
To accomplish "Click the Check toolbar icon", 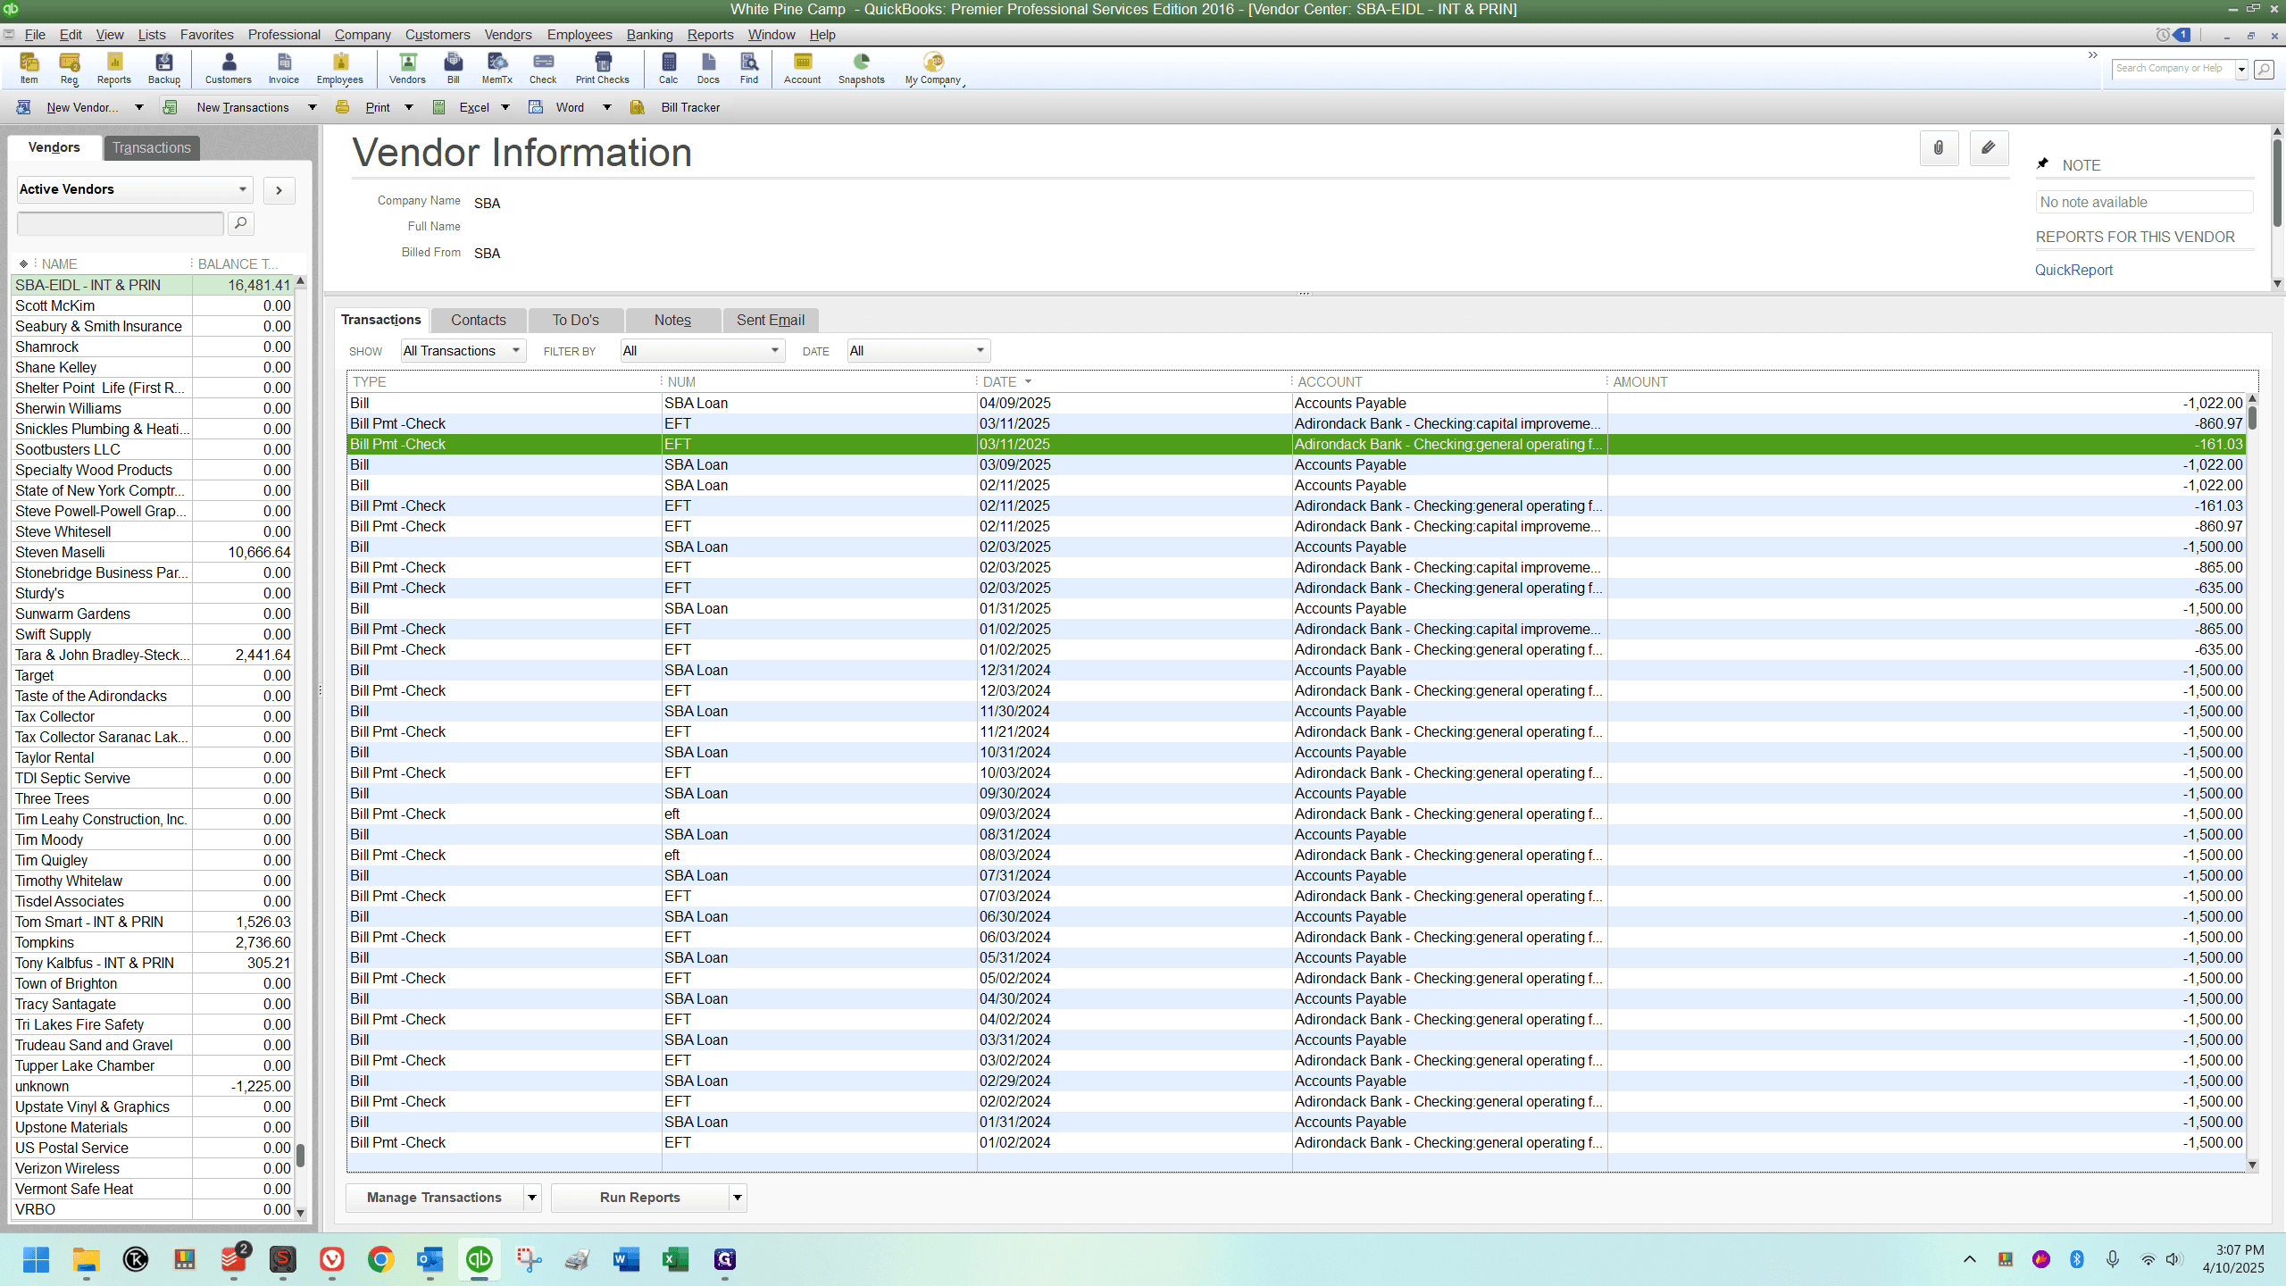I will [x=543, y=68].
